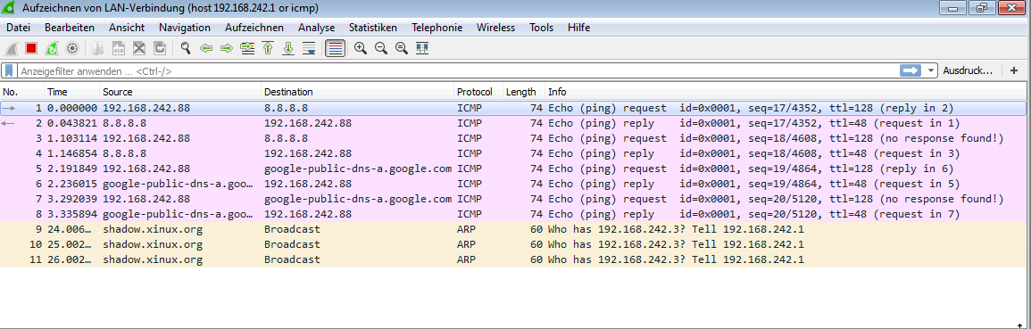1031x329 pixels.
Task: Open the filter bookmark menu
Action: 9,71
